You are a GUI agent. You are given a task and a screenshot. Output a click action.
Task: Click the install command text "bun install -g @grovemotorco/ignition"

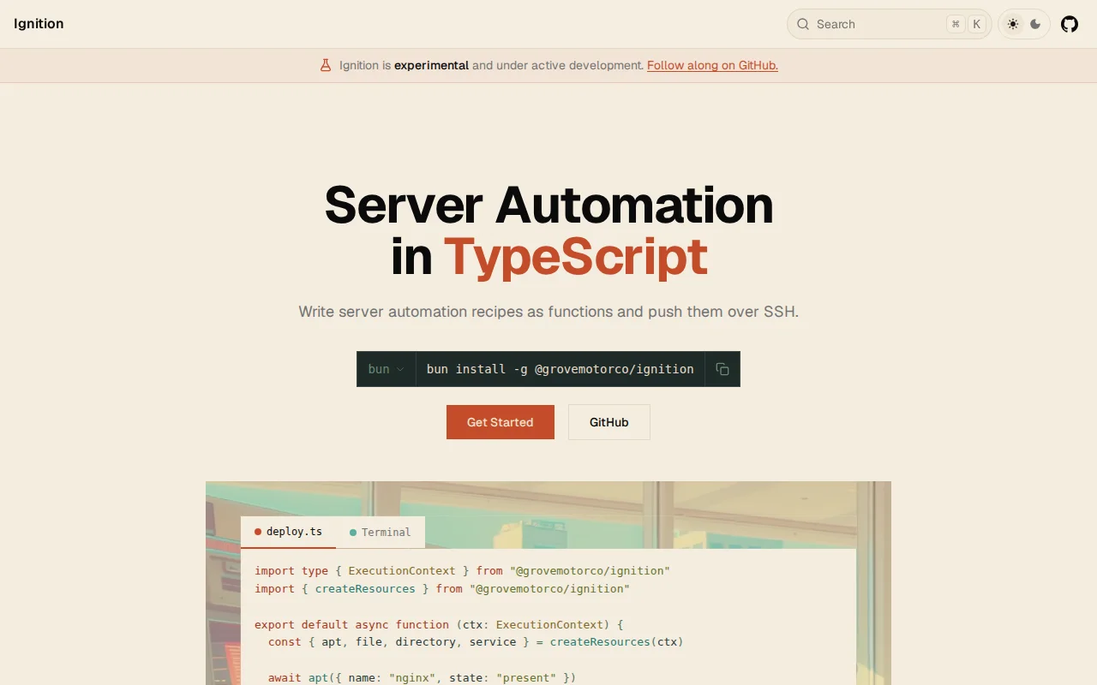[560, 369]
